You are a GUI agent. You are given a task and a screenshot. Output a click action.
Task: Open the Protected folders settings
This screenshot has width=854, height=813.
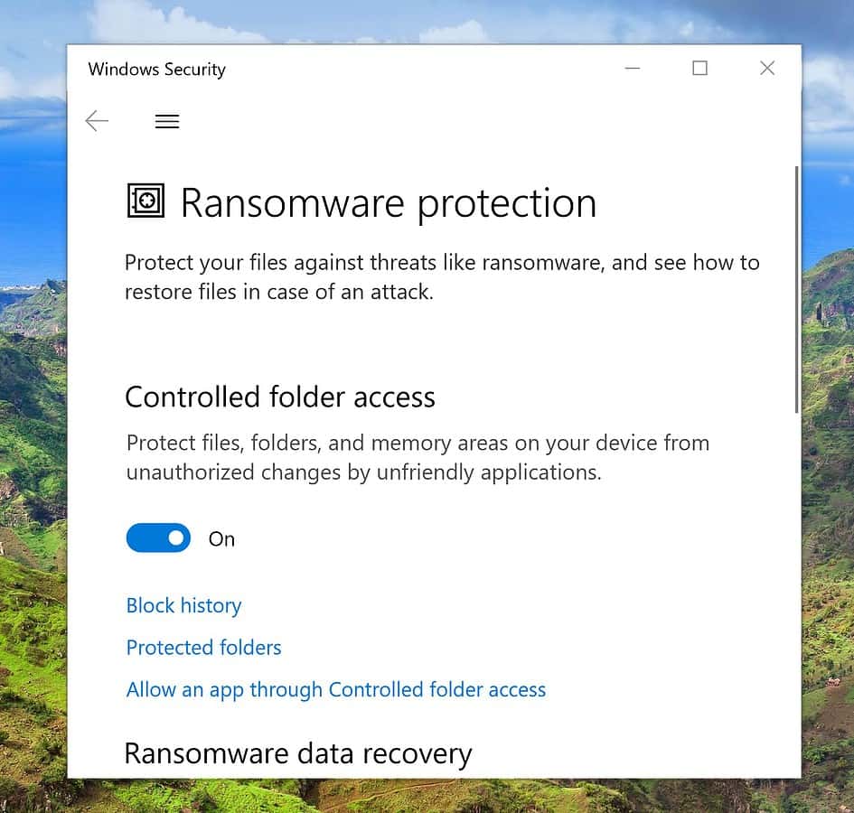point(203,648)
